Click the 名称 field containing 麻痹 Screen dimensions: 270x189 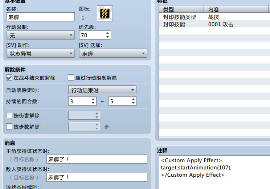[41, 17]
